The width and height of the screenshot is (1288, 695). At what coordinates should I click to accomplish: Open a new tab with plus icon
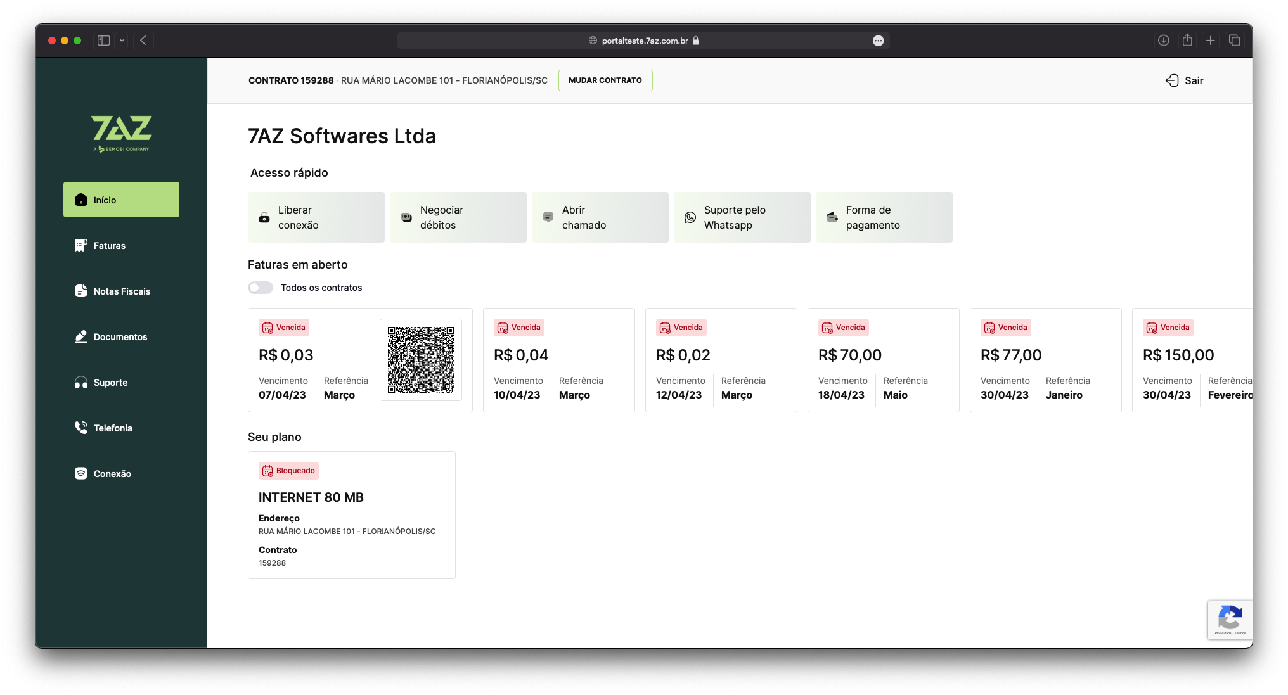tap(1211, 41)
